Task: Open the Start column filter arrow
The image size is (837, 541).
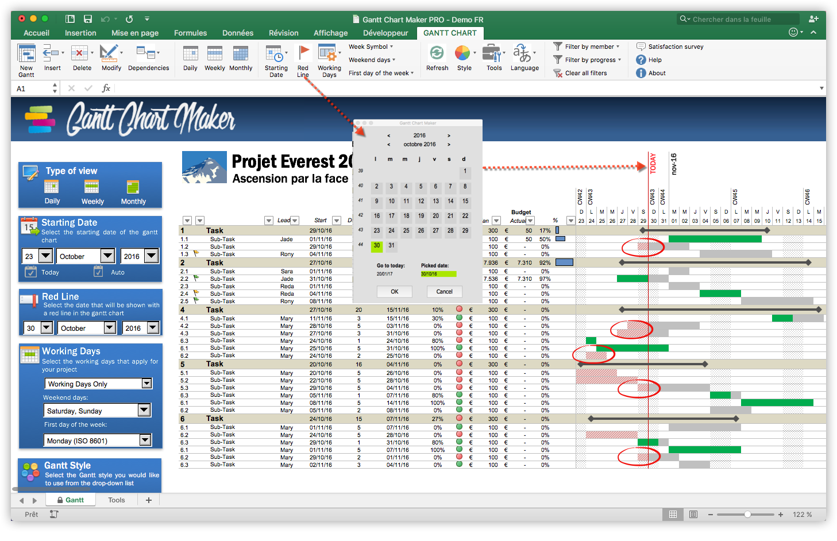Action: 337,221
